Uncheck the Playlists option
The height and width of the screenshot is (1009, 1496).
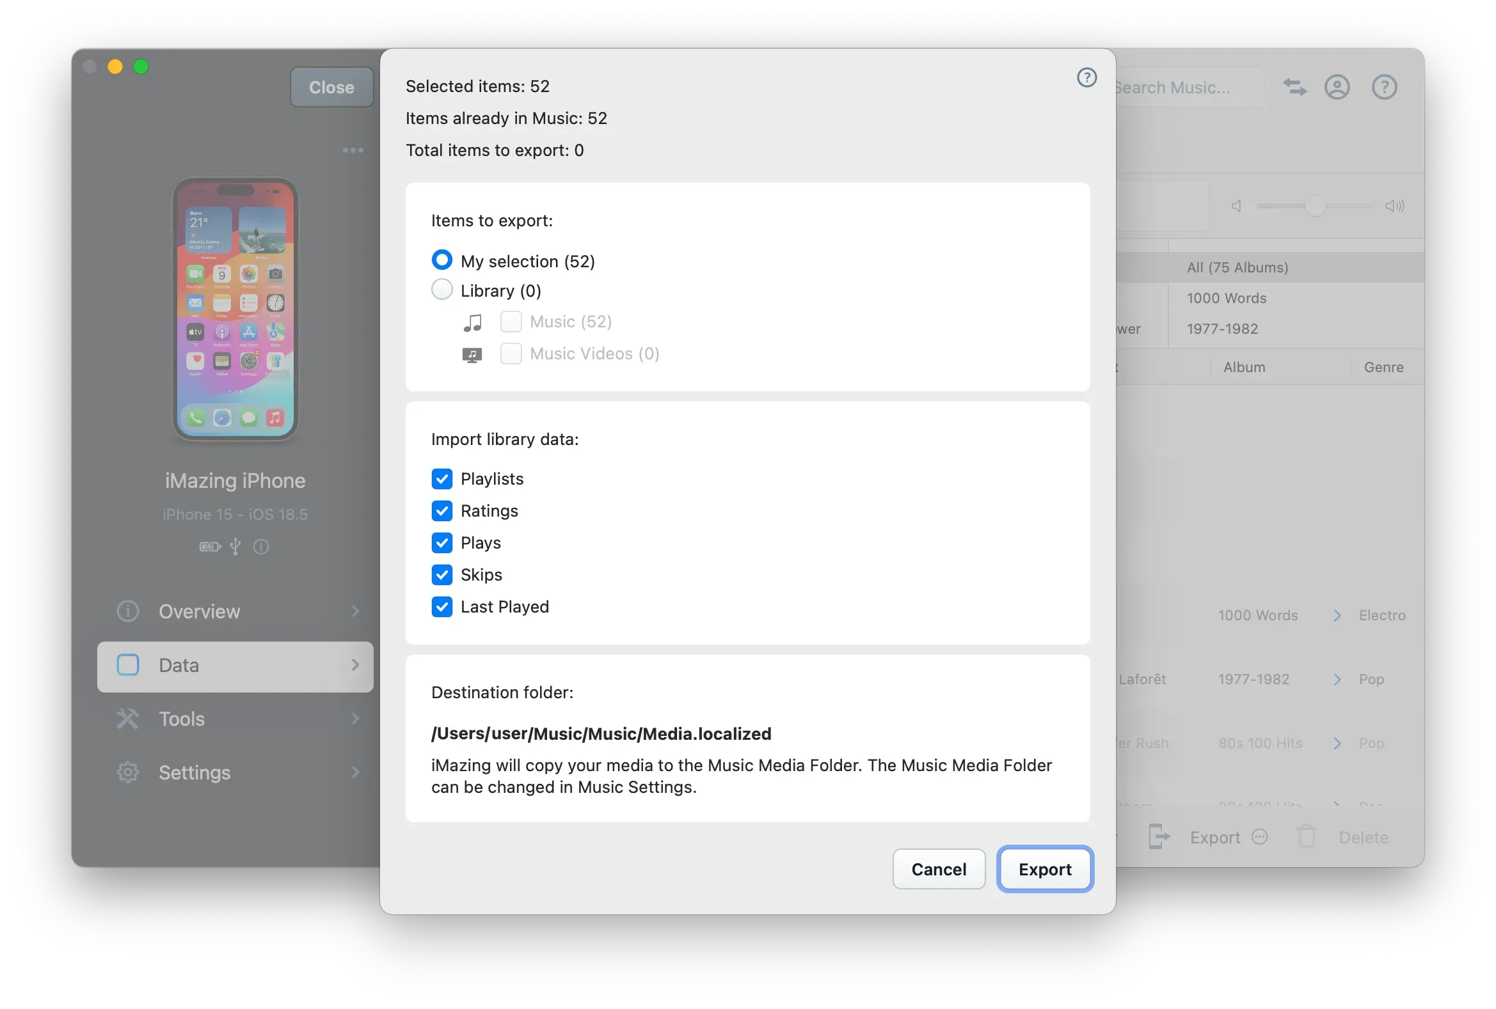442,478
